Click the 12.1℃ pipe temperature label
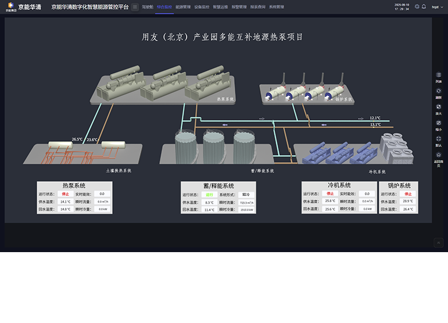The height and width of the screenshot is (323, 448). tap(375, 118)
